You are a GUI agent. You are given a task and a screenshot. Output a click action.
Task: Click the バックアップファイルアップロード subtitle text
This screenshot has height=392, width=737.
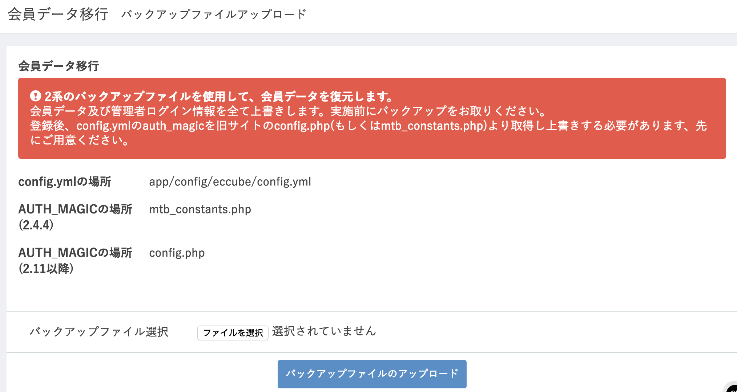[x=214, y=15]
